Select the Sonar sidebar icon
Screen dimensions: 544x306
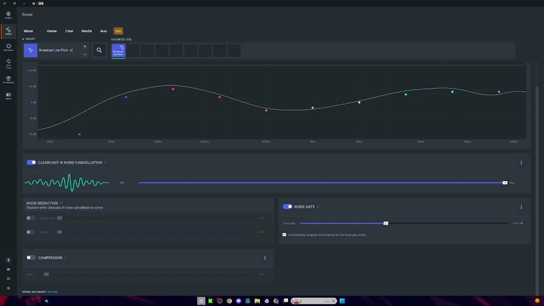click(8, 31)
